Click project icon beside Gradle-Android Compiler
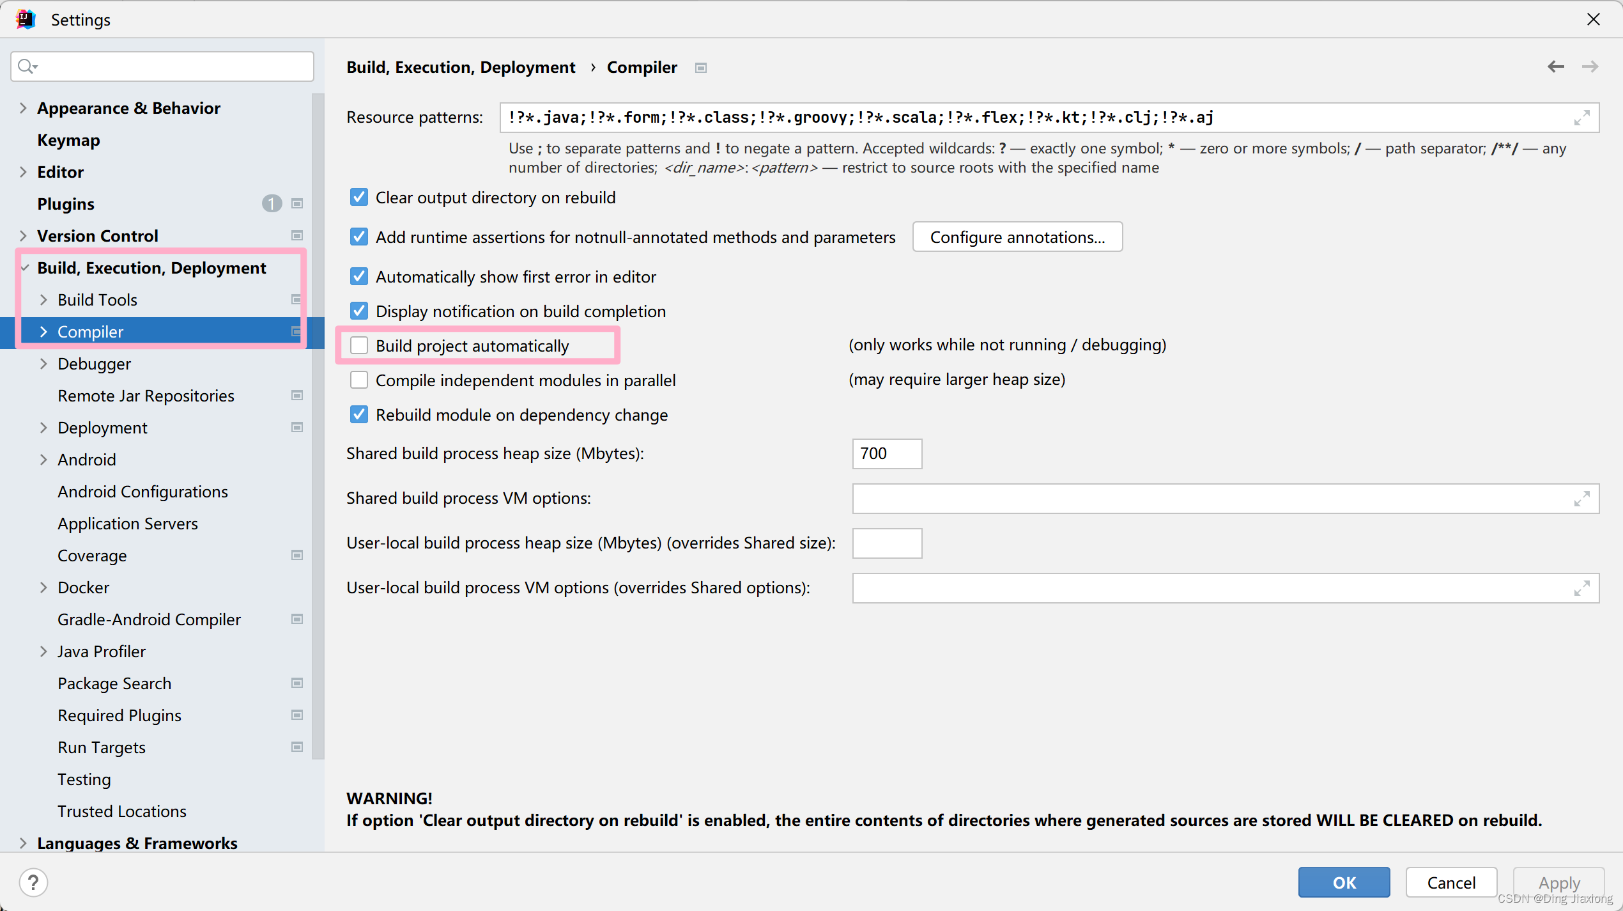This screenshot has height=911, width=1623. click(x=297, y=619)
